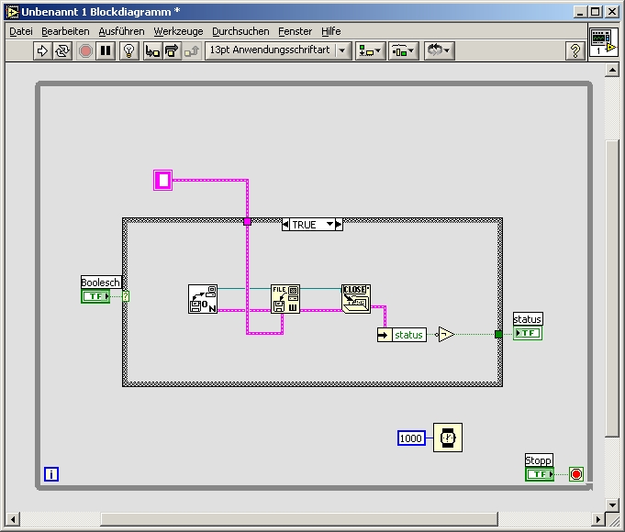Open the Align Objects dropdown
Image resolution: width=625 pixels, height=532 pixels.
point(370,50)
